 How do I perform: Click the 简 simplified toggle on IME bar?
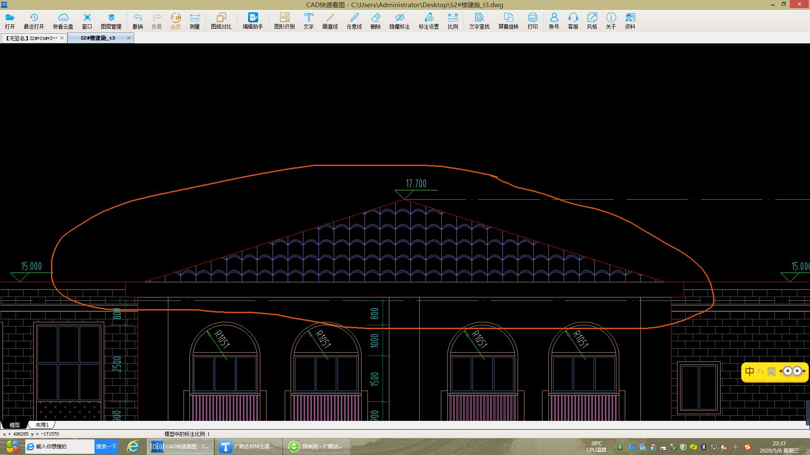(772, 372)
